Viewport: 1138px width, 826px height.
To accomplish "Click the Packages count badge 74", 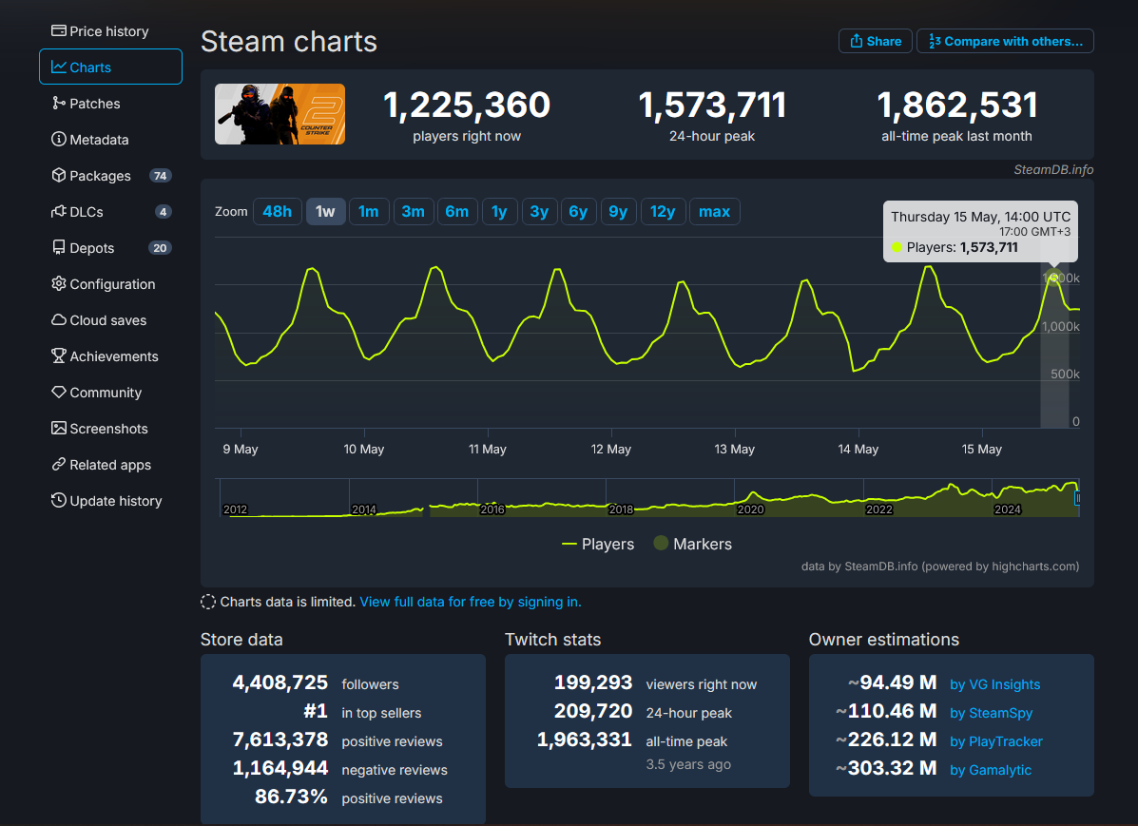I will coord(161,176).
